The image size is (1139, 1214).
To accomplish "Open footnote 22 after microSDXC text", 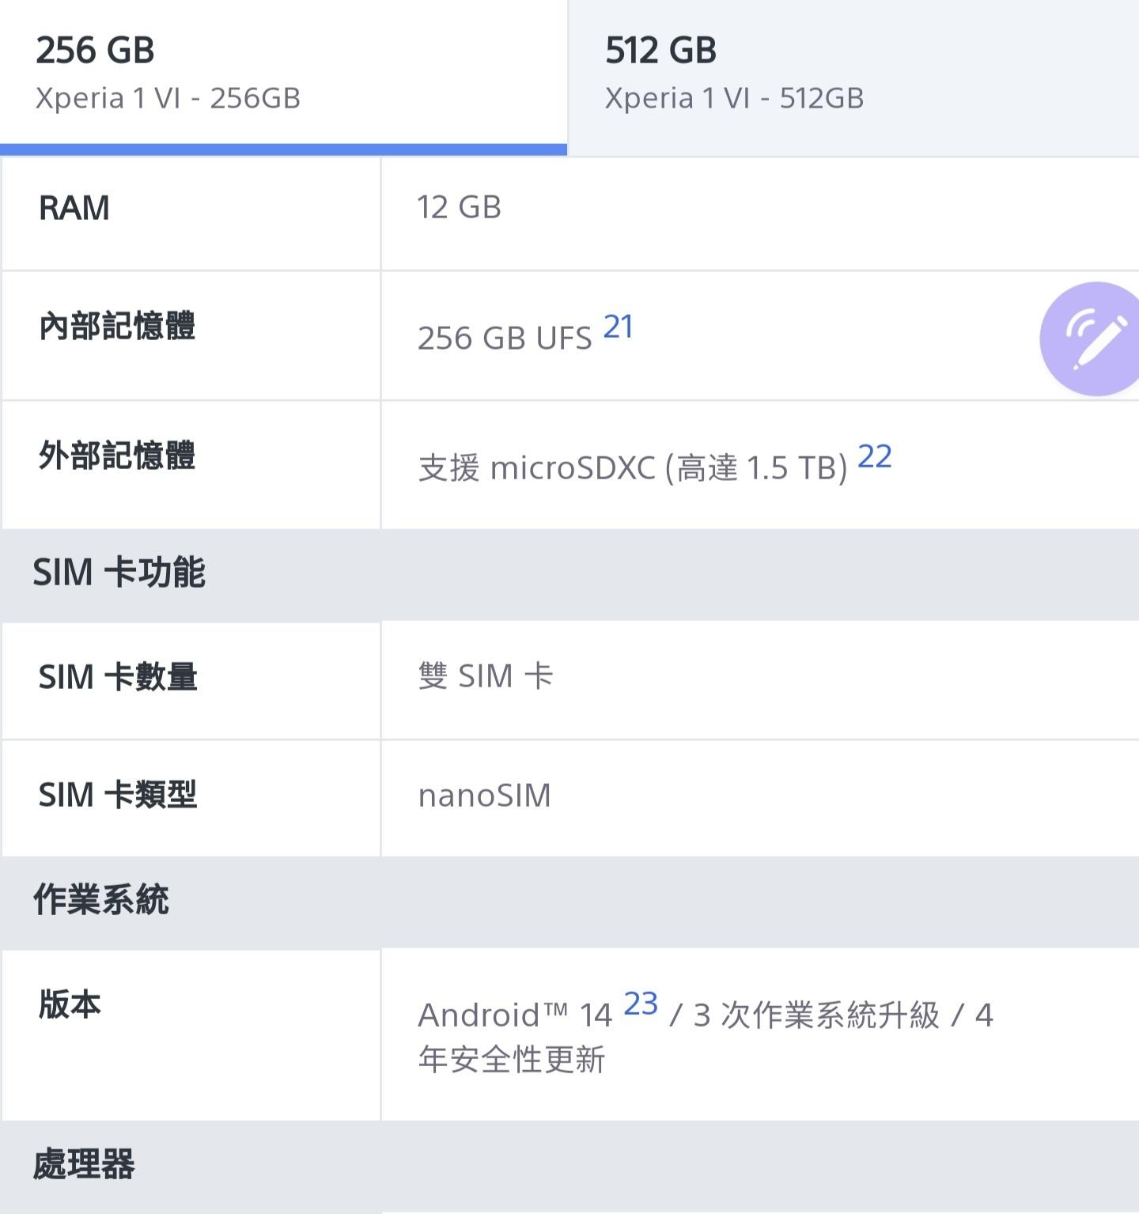I will coord(874,456).
